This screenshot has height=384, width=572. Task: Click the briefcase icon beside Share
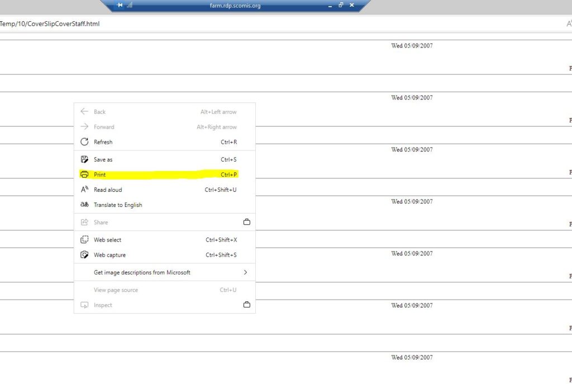coord(246,222)
